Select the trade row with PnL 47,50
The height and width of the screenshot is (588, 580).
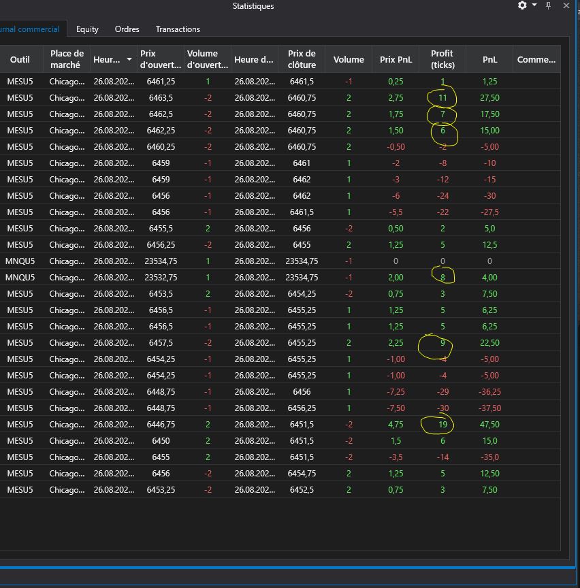tap(272, 425)
